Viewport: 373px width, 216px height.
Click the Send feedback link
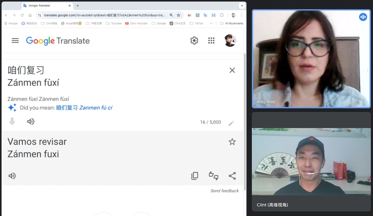224,191
